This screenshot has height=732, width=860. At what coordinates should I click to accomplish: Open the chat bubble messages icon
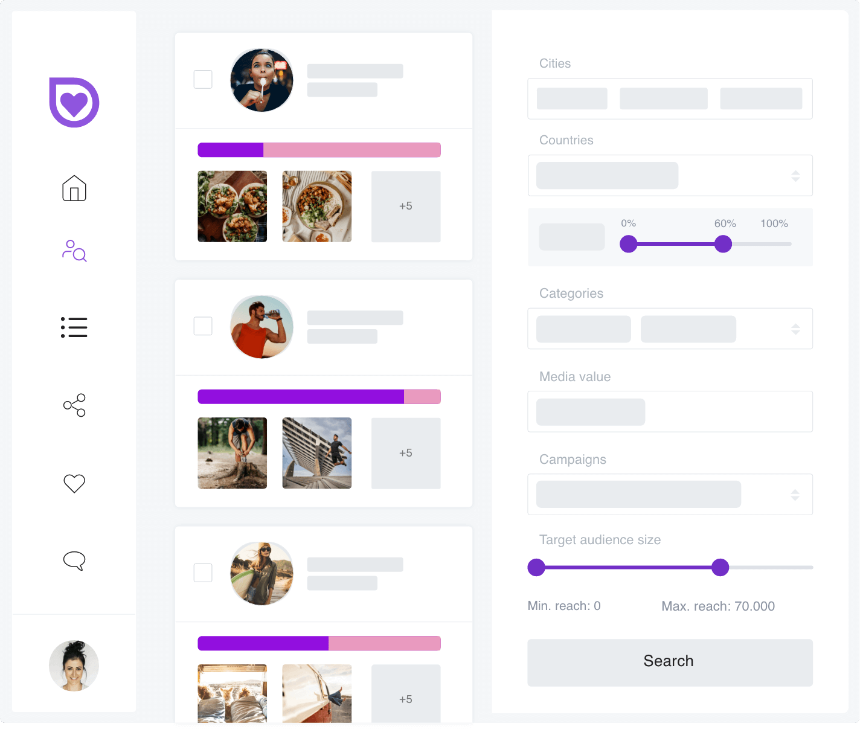(x=74, y=560)
